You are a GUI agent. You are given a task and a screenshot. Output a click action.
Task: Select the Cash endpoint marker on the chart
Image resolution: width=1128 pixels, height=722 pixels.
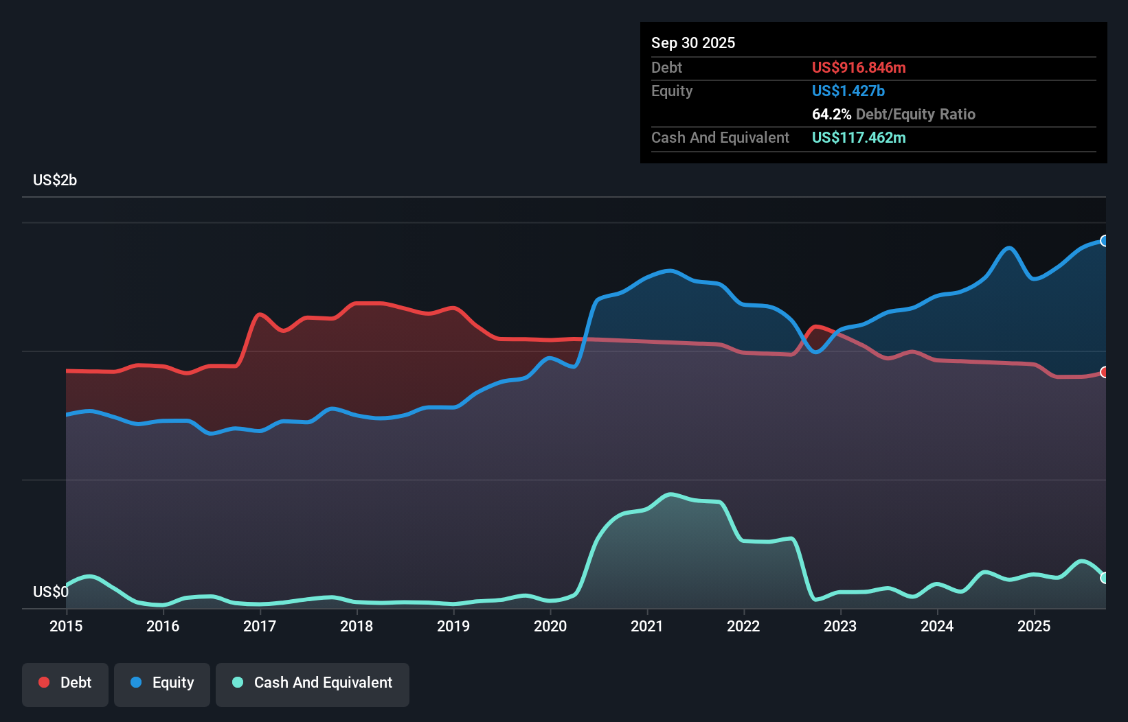pos(1104,579)
